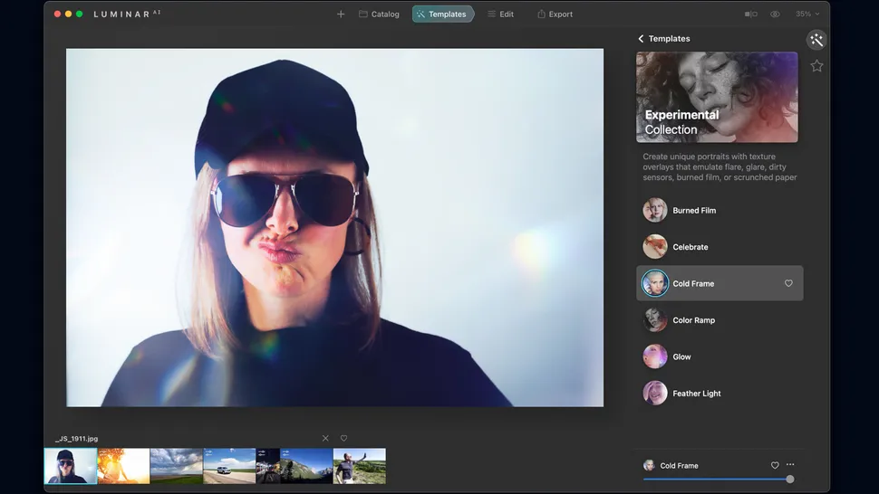Open the Catalog tab
Viewport: 879px width, 494px height.
click(x=379, y=14)
